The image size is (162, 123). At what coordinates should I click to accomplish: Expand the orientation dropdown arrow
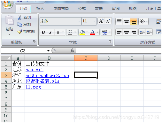click(x=147, y=21)
